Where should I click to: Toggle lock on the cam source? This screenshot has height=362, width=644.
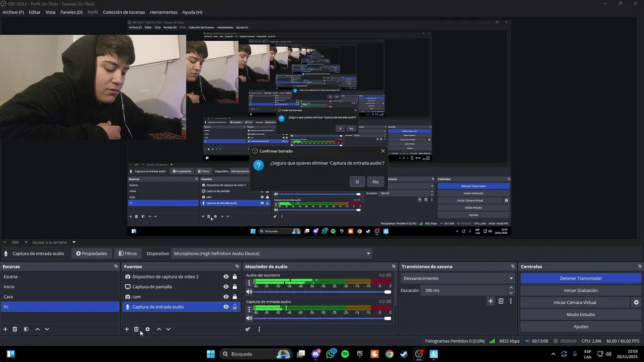(x=234, y=297)
